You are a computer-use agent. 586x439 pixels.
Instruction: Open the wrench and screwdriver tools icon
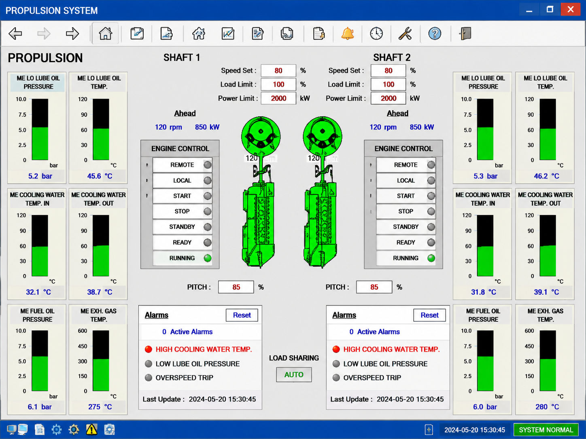point(405,34)
